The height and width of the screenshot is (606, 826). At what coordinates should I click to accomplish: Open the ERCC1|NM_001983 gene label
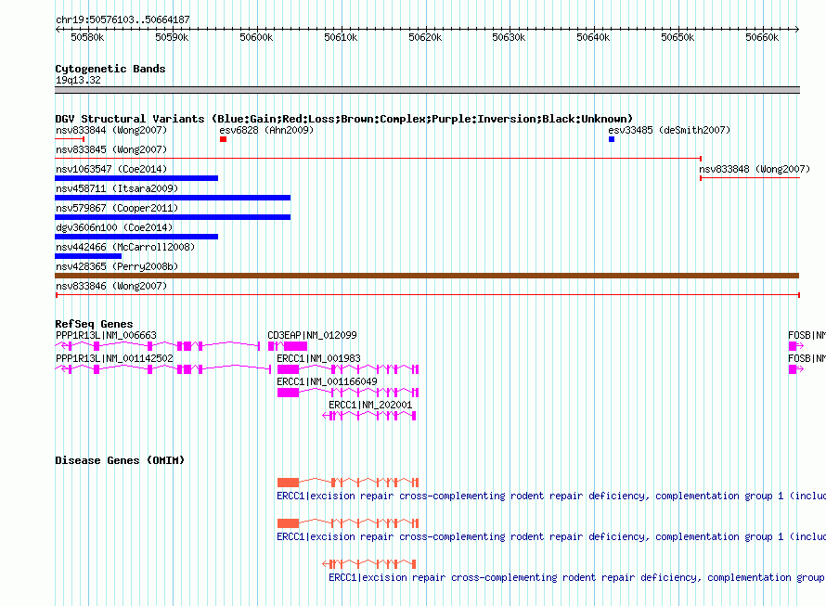click(318, 358)
